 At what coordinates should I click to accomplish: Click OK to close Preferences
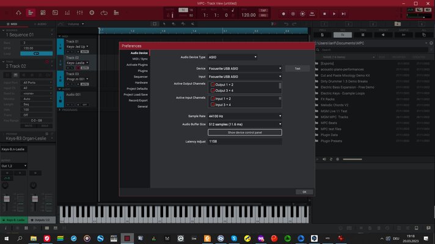[x=304, y=192]
